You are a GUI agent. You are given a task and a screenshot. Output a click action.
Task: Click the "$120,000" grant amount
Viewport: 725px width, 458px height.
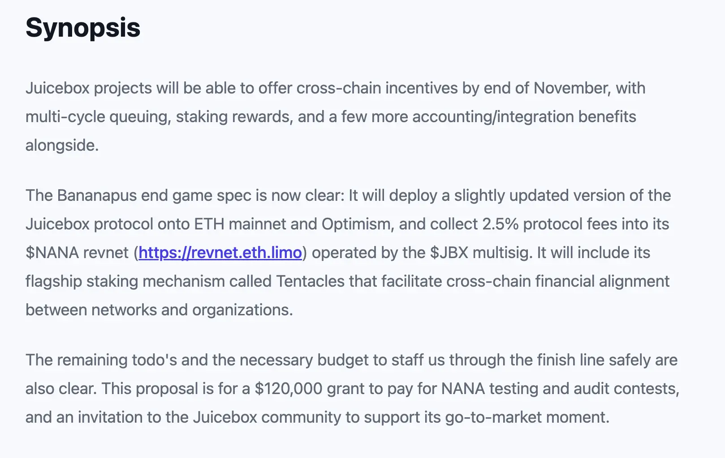(x=289, y=389)
